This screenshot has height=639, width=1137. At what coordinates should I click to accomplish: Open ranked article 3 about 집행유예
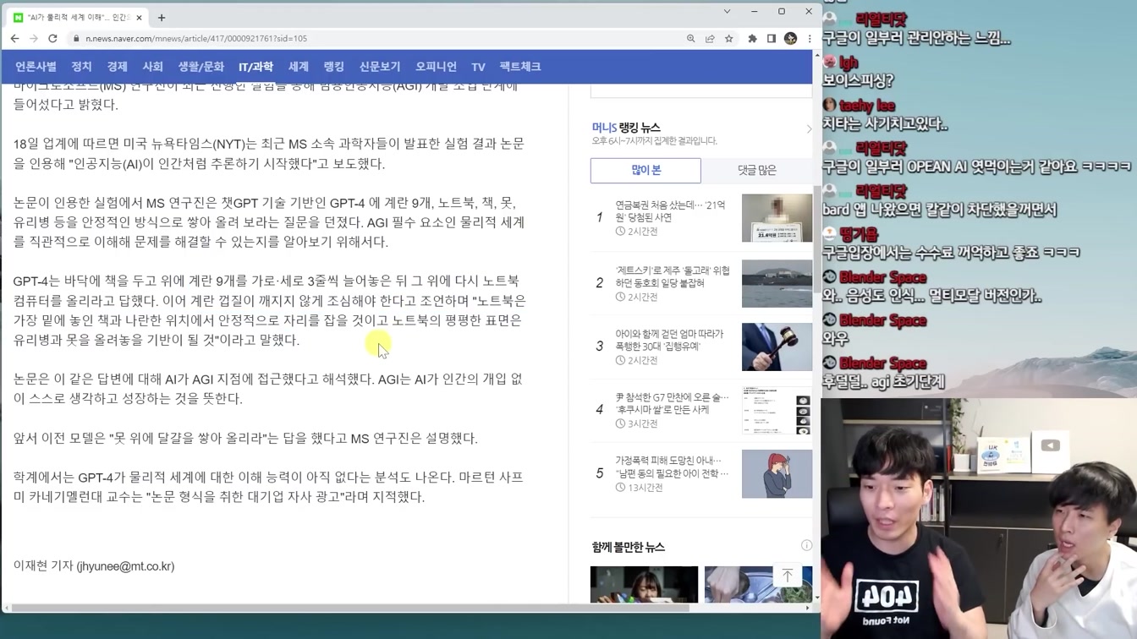[669, 340]
